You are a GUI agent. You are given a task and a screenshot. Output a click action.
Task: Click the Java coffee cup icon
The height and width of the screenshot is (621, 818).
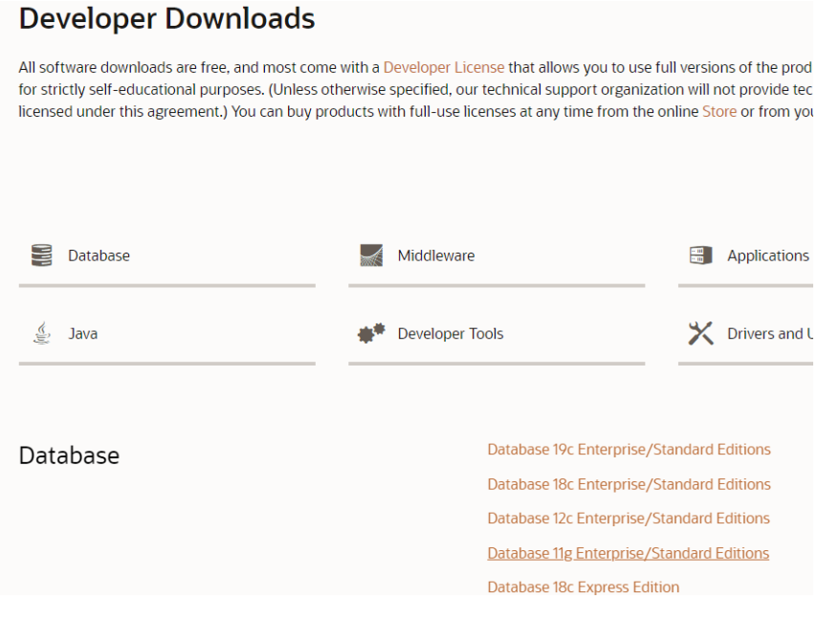(41, 334)
